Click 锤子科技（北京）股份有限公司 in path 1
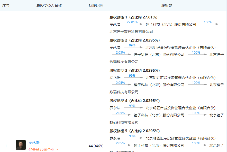227x152 pixels. (x=171, y=24)
